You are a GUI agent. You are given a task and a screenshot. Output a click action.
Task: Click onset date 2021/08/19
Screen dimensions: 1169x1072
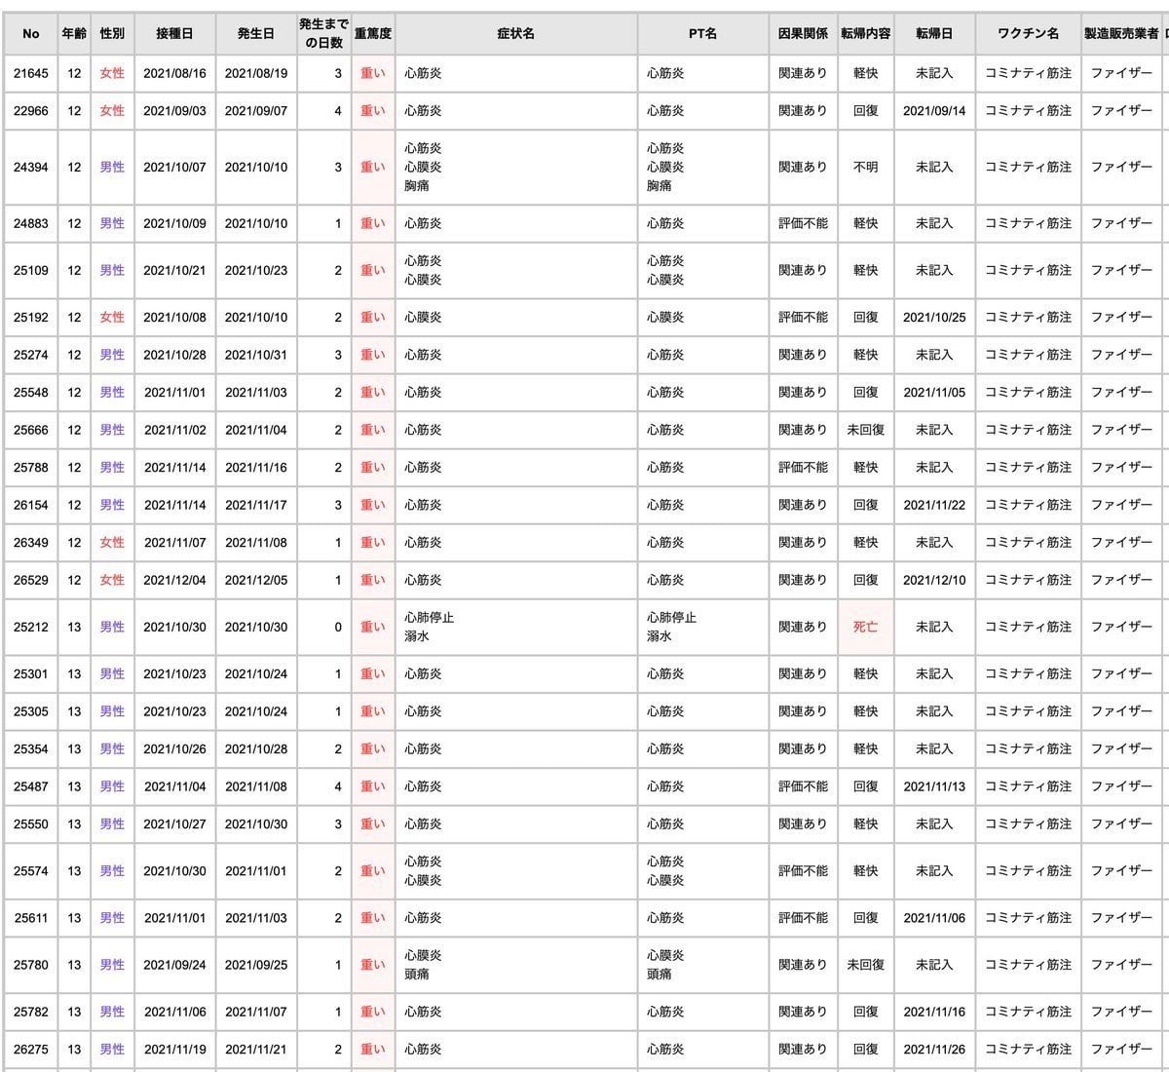pos(256,73)
